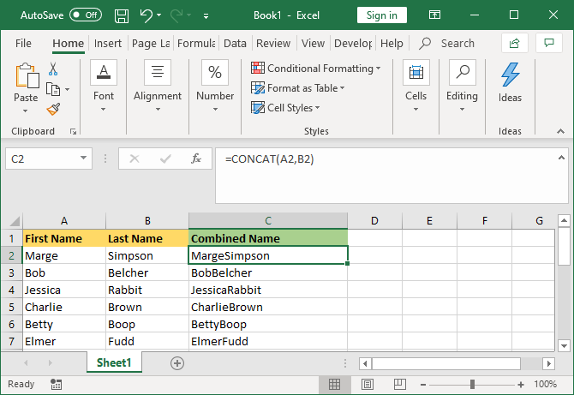Click the Save icon in title bar

coord(122,15)
